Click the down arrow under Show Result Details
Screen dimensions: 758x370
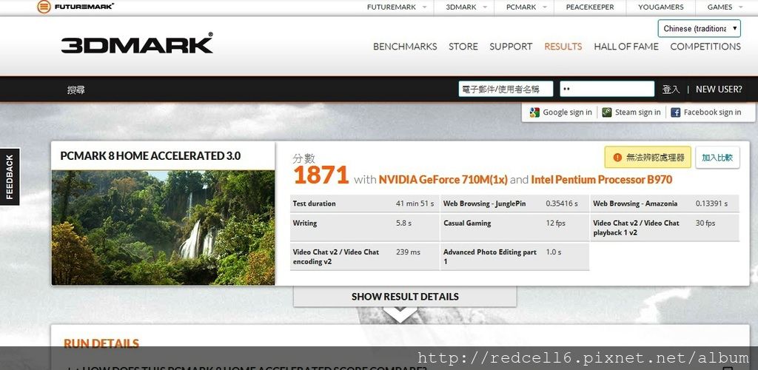coord(400,314)
